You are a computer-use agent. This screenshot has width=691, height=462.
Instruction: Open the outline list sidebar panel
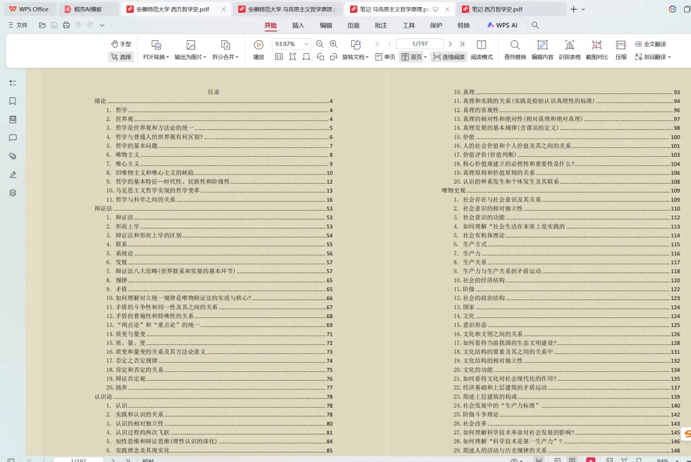coord(13,83)
